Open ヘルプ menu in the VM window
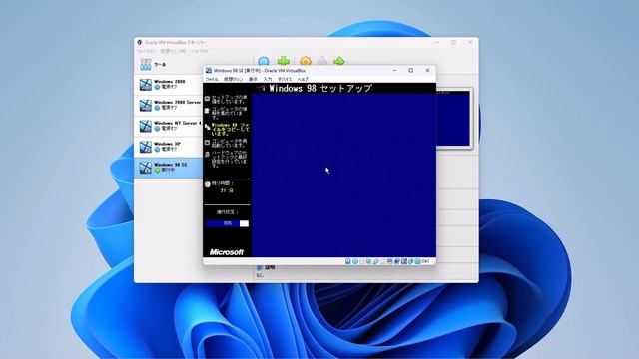The image size is (639, 359). (303, 79)
